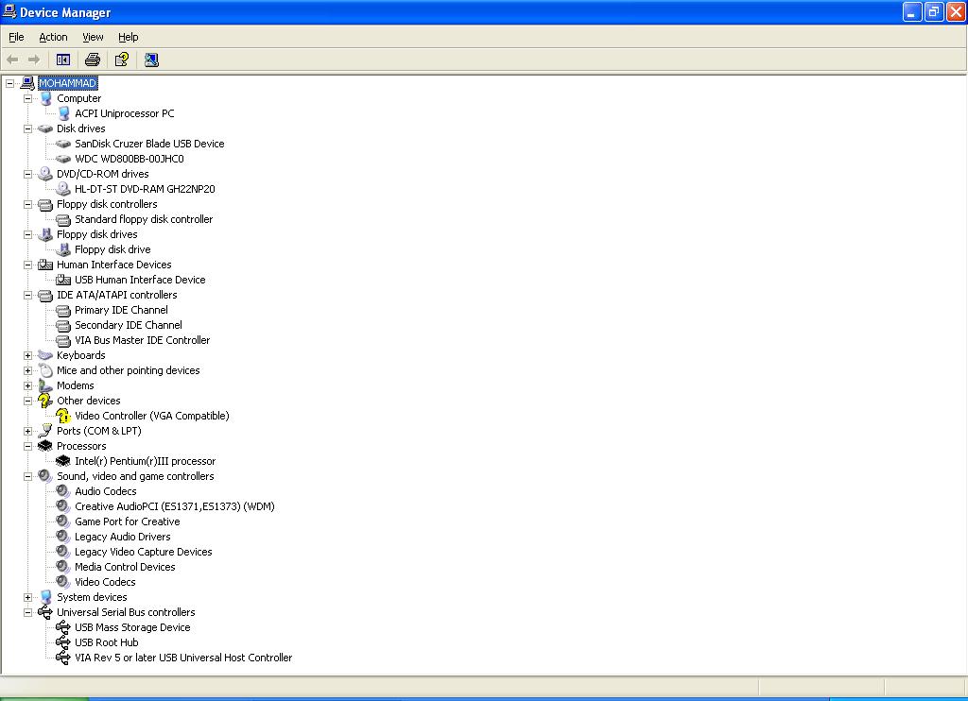Viewport: 968px width, 701px height.
Task: Click the SanDisk Cruzer Blade drive icon
Action: coord(63,144)
